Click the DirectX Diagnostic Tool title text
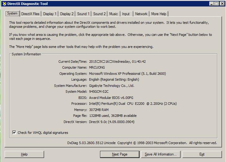Viewport: 226px width, 162px height. click(x=27, y=4)
